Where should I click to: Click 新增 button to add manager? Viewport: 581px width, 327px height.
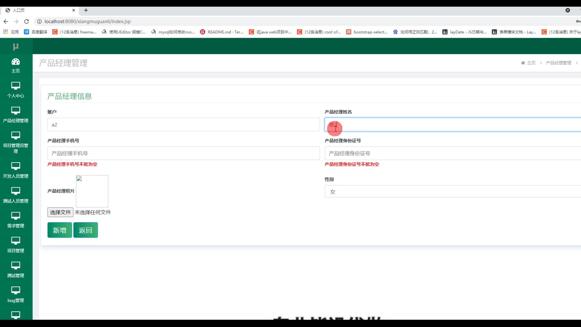(x=60, y=230)
